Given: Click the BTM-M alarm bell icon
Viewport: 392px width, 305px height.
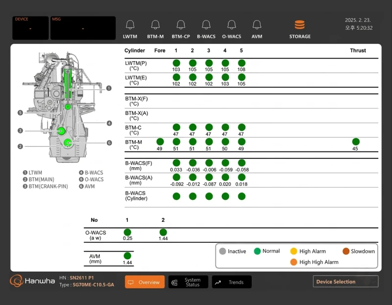Looking at the screenshot, I should (x=155, y=25).
